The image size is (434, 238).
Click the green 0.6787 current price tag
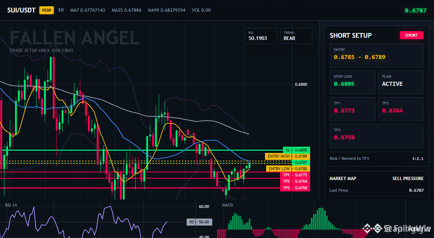coord(301,162)
